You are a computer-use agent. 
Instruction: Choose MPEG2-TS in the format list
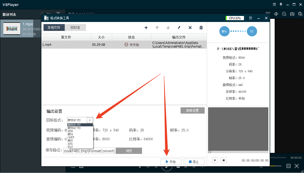point(80,128)
